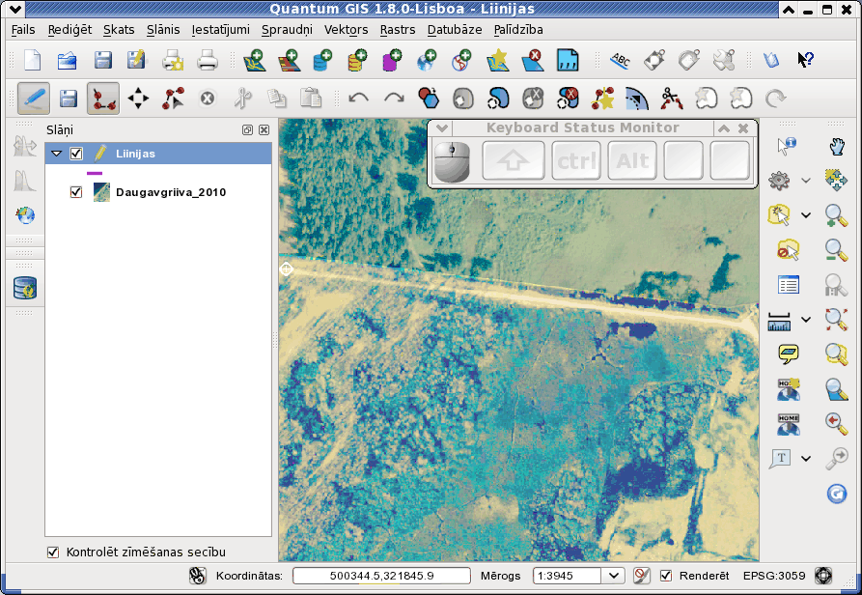Screen dimensions: 862x595
Task: Click the Help contents cursor icon
Action: (805, 59)
